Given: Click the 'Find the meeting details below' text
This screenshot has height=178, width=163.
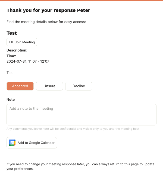Looking at the screenshot, I should click(46, 22).
